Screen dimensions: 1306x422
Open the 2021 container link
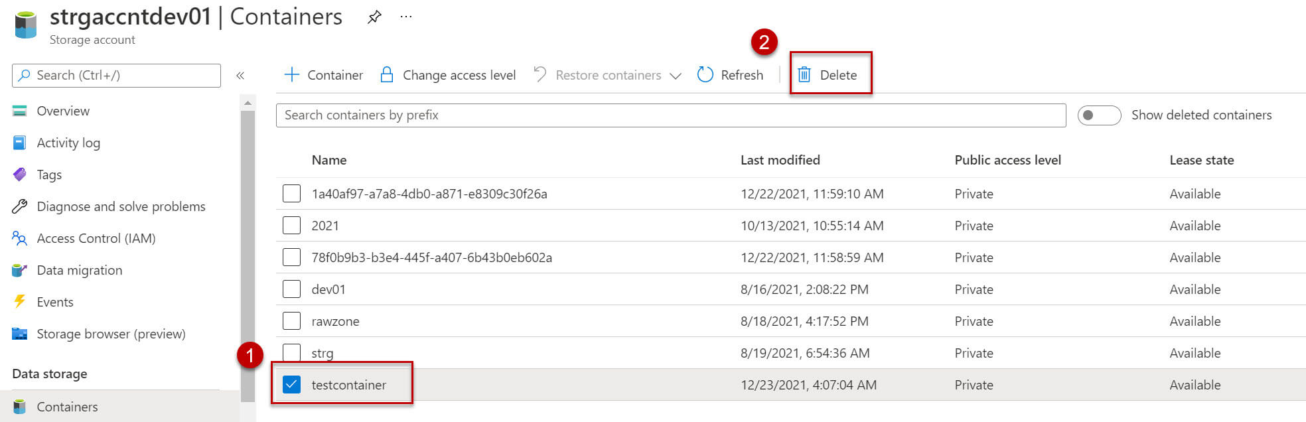(325, 226)
